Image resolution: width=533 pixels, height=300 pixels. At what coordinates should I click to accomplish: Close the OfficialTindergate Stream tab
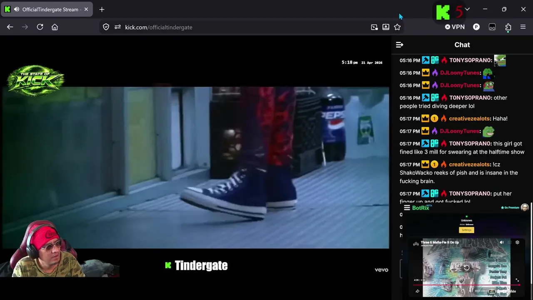pos(86,9)
